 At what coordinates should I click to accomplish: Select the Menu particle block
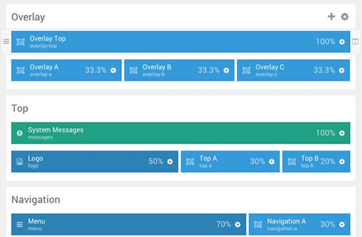pos(128,224)
